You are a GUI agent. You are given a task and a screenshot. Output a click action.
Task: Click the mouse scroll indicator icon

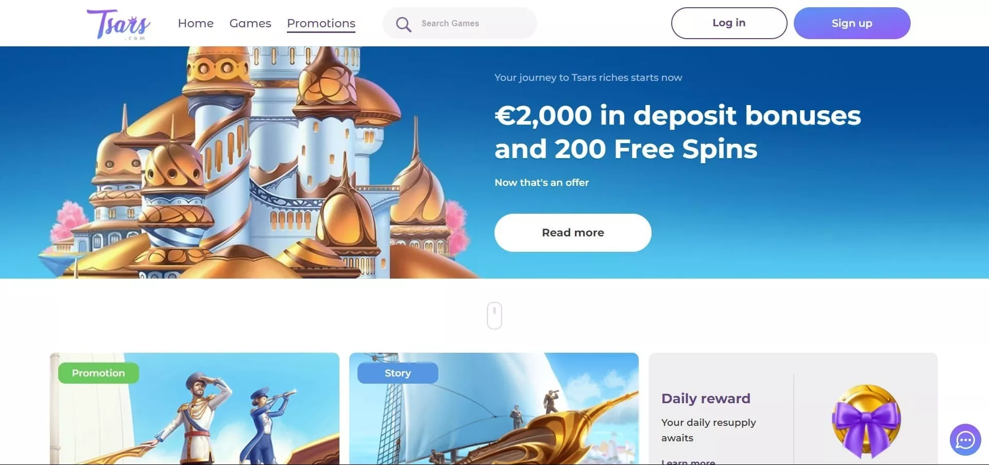[494, 315]
